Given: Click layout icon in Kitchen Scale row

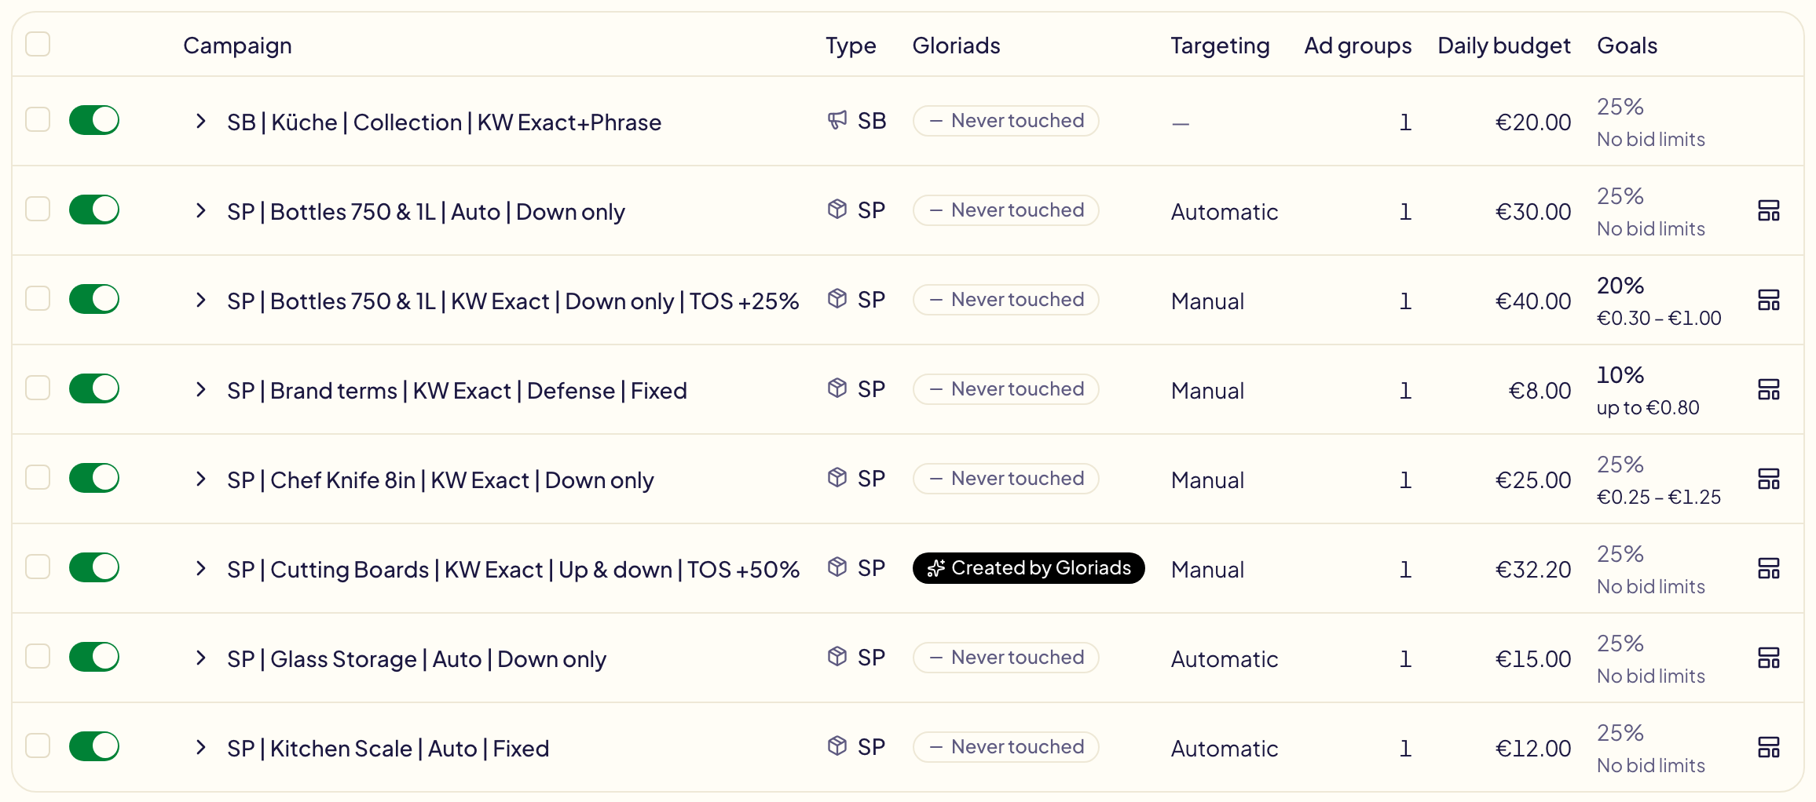Looking at the screenshot, I should pos(1768,747).
